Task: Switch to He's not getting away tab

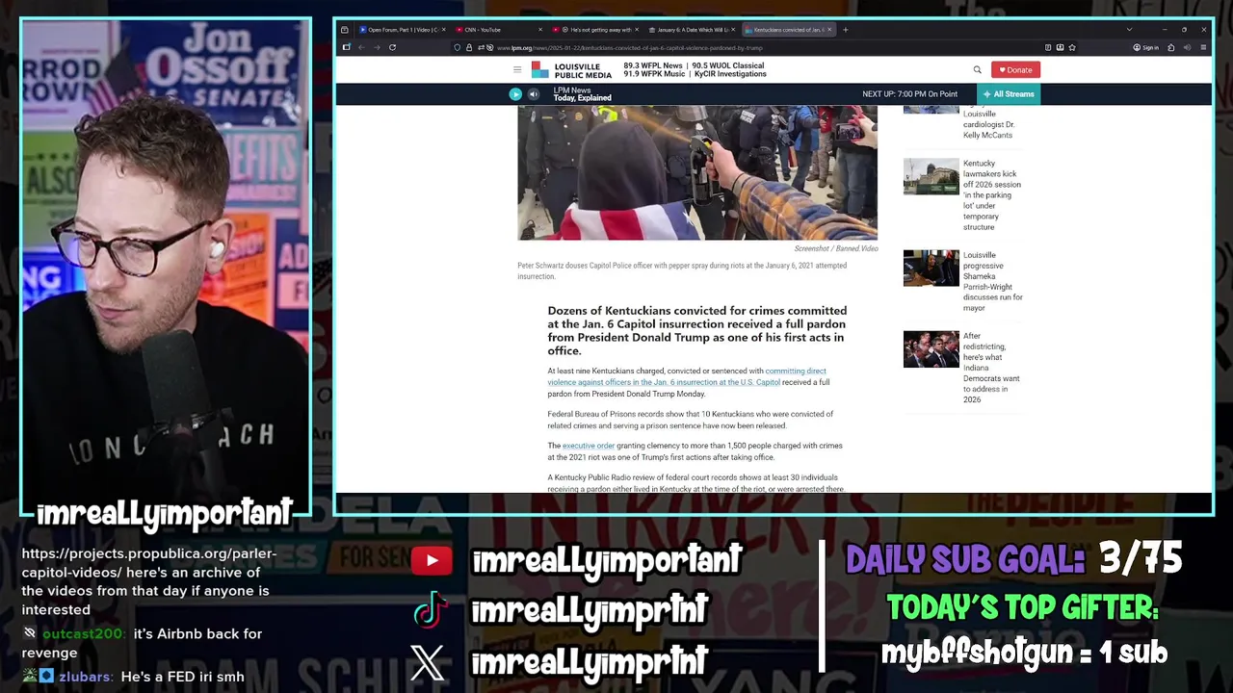Action: coord(594,30)
